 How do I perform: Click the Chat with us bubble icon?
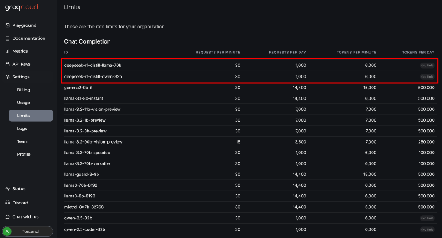[8, 217]
